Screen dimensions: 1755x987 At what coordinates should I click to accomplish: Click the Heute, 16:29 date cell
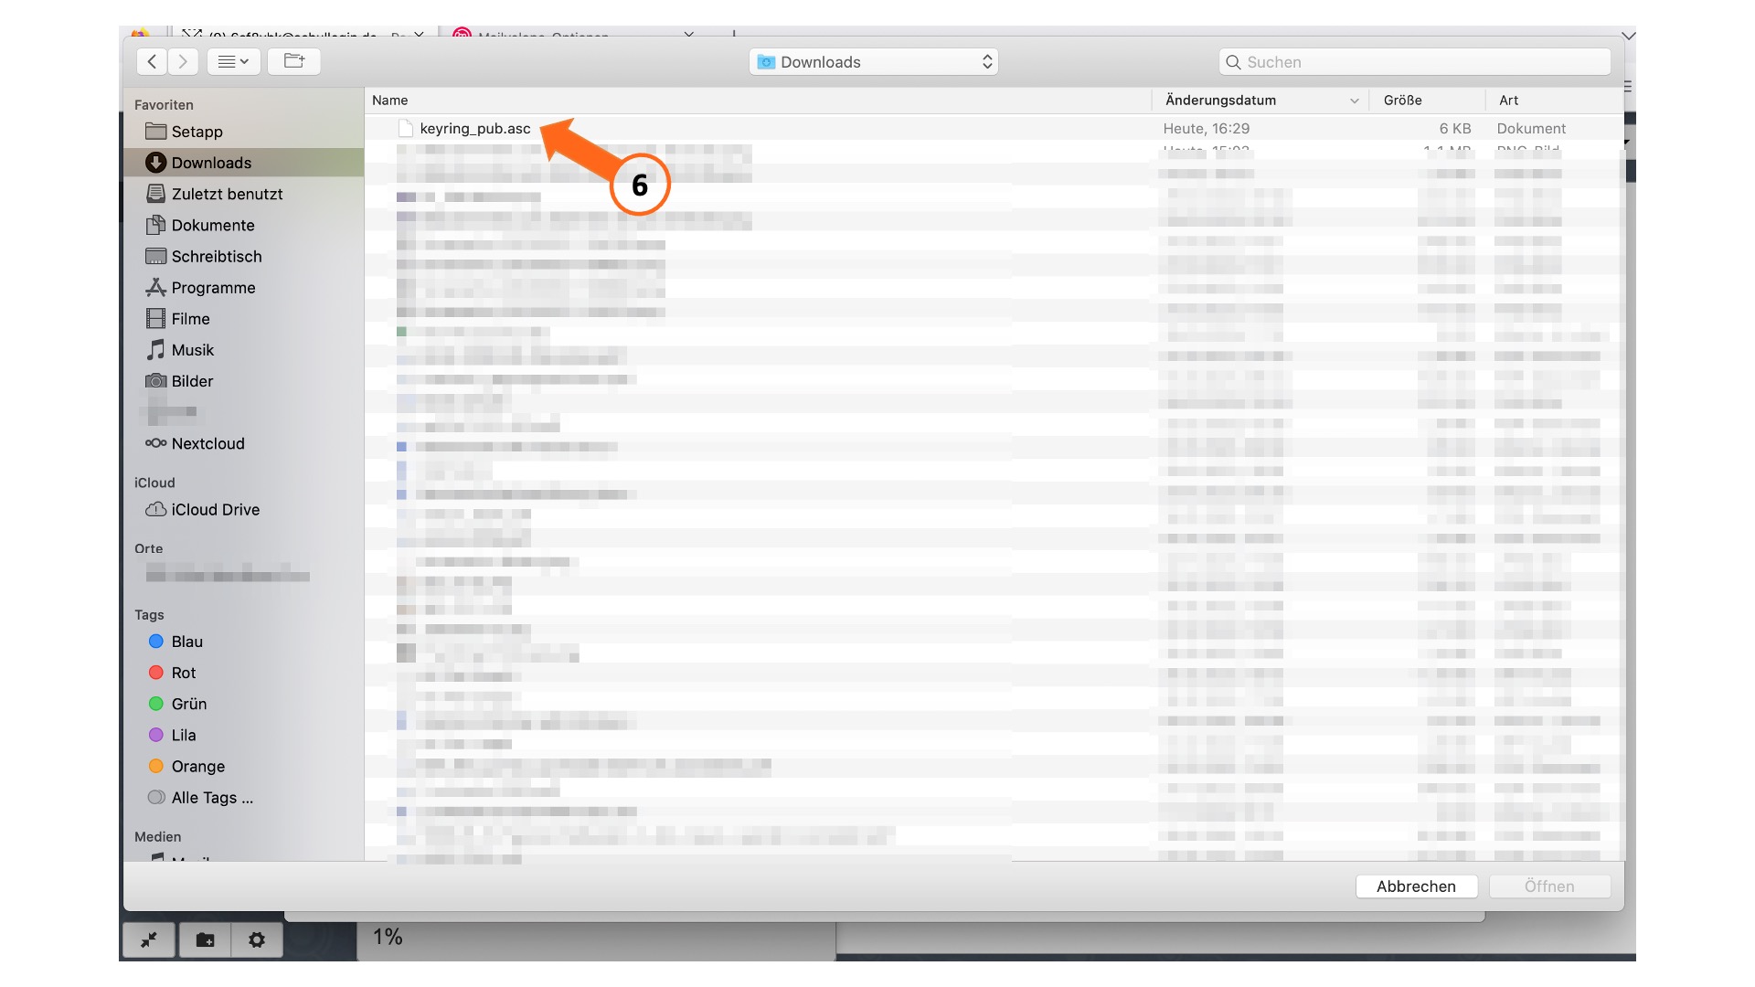pos(1207,128)
